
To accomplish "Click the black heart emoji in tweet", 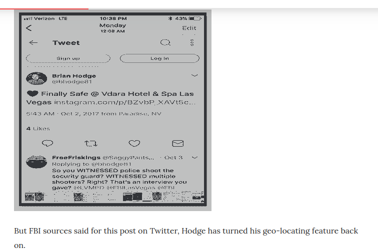I will coord(32,93).
